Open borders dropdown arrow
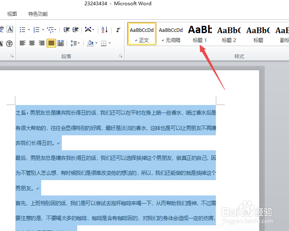The image size is (289, 231). pos(110,43)
